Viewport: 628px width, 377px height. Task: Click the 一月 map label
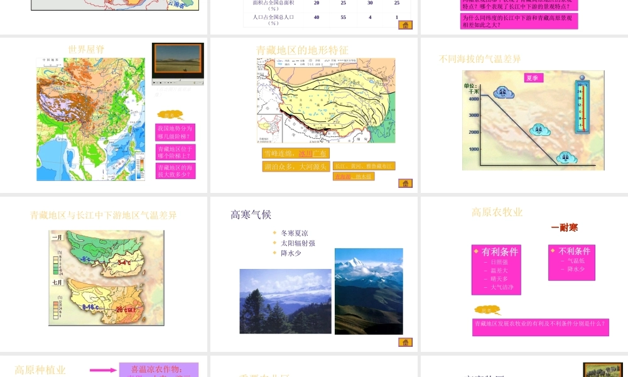pyautogui.click(x=57, y=237)
